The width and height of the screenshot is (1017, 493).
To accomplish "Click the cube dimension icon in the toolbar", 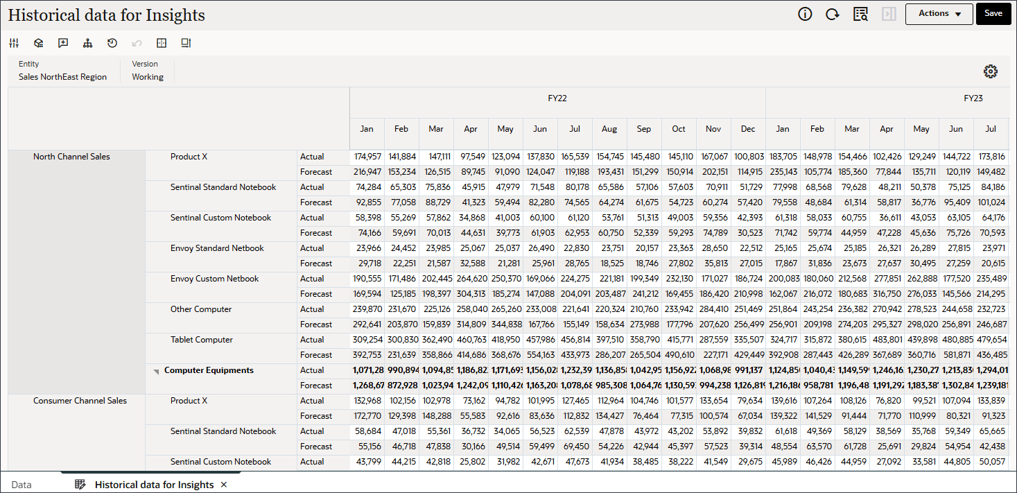I will point(38,43).
